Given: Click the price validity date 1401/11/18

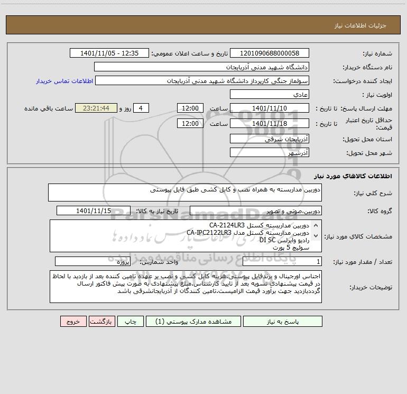Looking at the screenshot, I should 270,124.
